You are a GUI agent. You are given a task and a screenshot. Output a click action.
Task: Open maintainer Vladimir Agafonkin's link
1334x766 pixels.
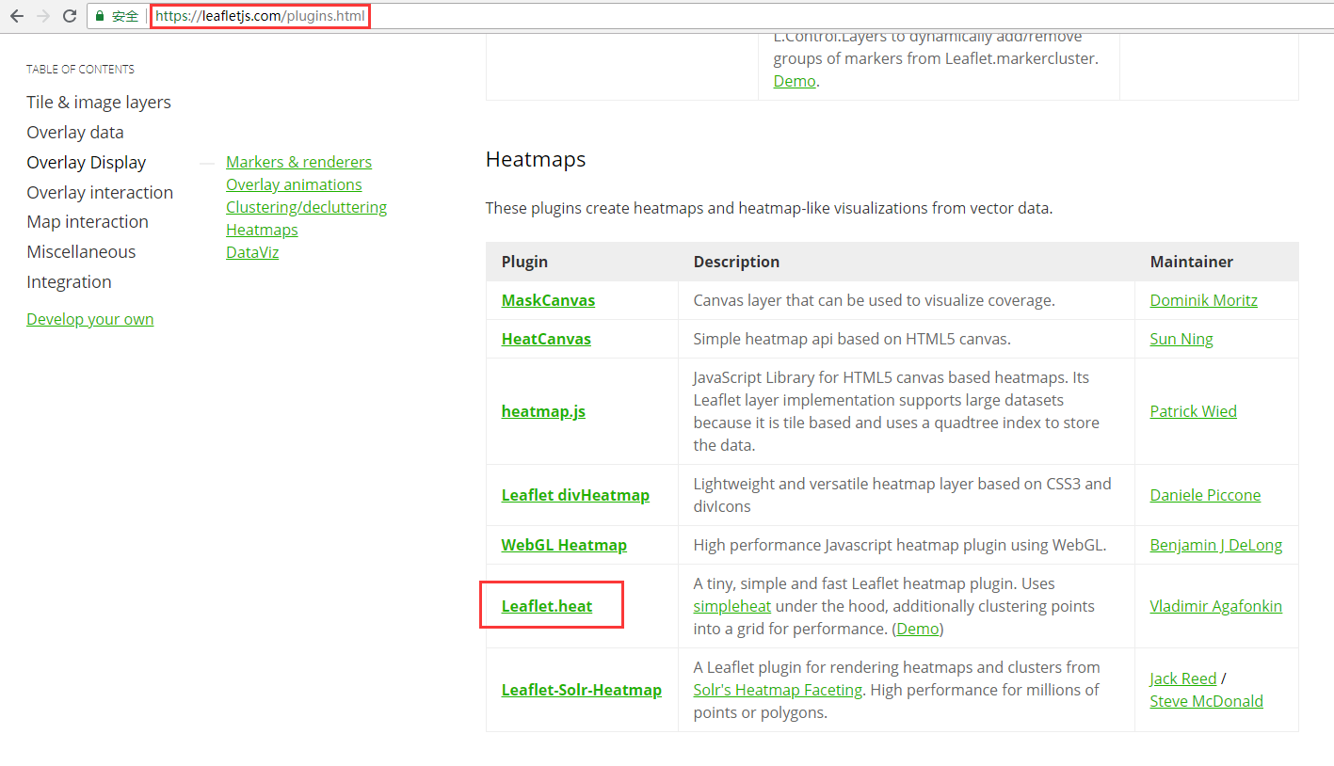click(1216, 606)
